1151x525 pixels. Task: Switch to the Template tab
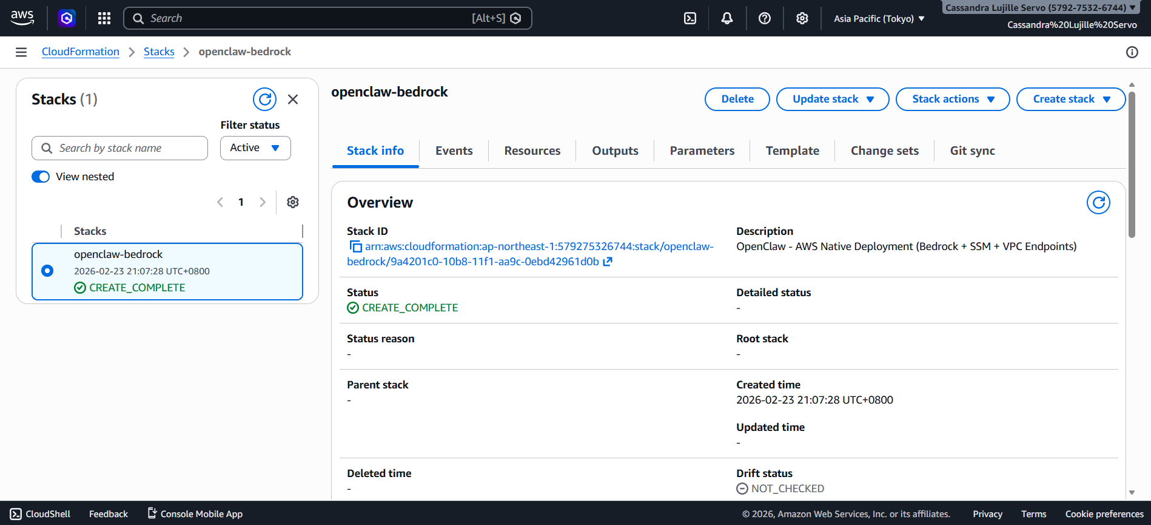coord(792,151)
